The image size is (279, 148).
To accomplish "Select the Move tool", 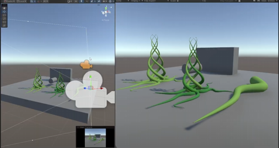I will point(4,12).
